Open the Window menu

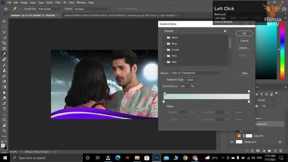(81, 3)
